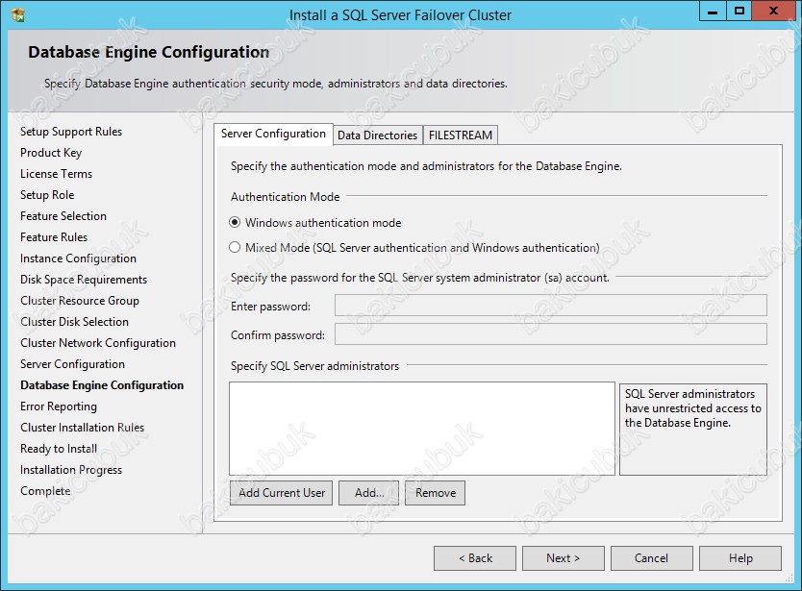Select Error Reporting step in sidebar
The width and height of the screenshot is (802, 591).
point(59,406)
